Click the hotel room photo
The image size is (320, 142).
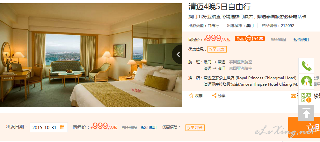[91, 55]
